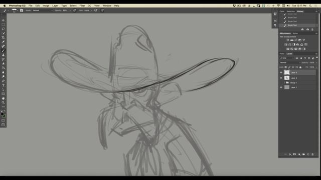Open layer blend mode Normal dropdown
This screenshot has width=321, height=180.
click(x=290, y=62)
